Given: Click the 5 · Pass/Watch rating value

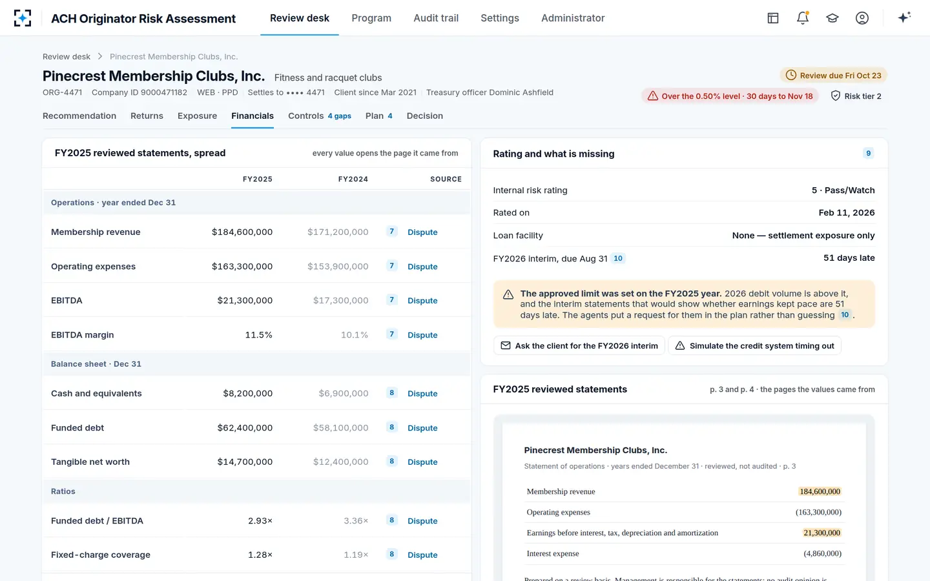Looking at the screenshot, I should pyautogui.click(x=843, y=190).
